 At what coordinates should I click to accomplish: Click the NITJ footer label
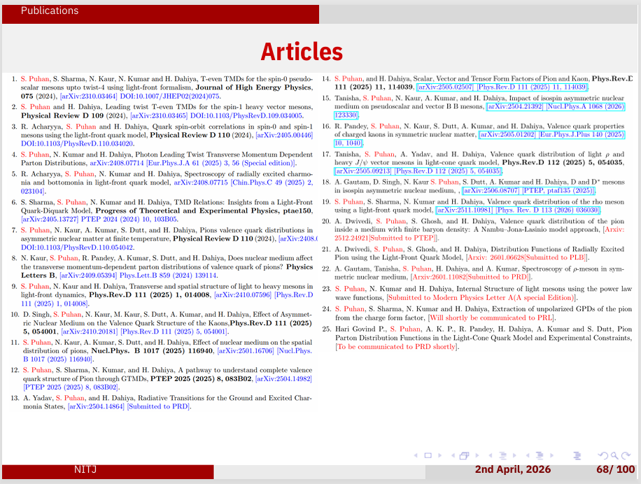tap(85, 469)
